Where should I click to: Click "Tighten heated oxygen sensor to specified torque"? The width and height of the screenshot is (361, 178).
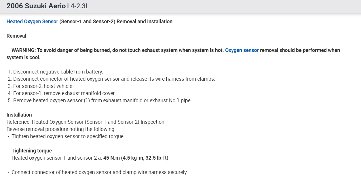(68, 136)
